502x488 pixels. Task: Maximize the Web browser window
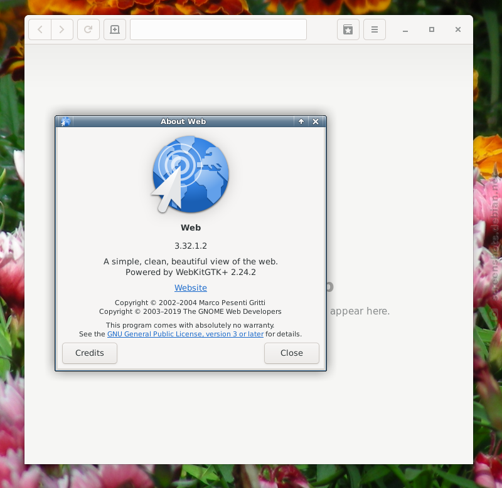click(x=432, y=29)
